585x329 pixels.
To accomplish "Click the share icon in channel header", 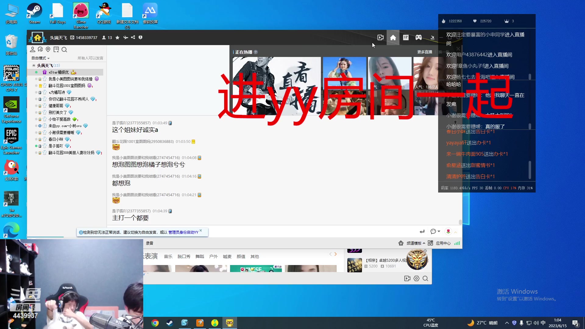I will (133, 37).
